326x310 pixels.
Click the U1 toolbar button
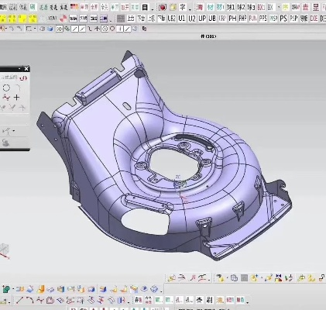click(182, 19)
